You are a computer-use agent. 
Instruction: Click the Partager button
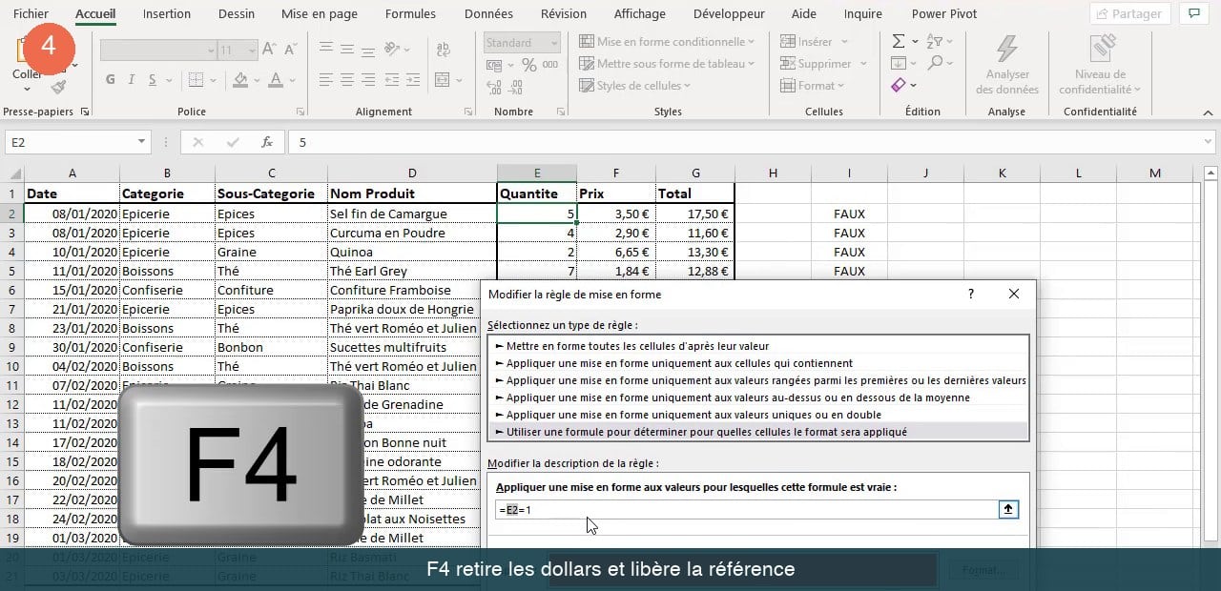[x=1130, y=14]
